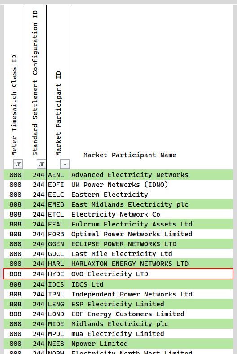Image resolution: width=237 pixels, height=354 pixels.
Task: Select cell Advanced Electricity Networks
Action: pyautogui.click(x=151, y=175)
